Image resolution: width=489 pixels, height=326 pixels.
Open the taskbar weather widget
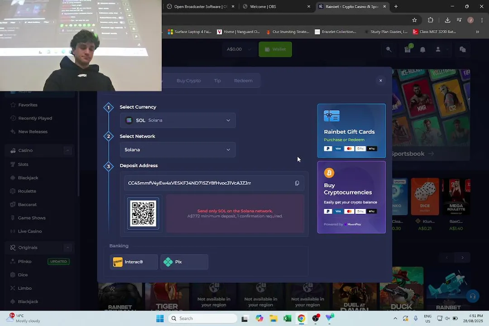click(24, 318)
